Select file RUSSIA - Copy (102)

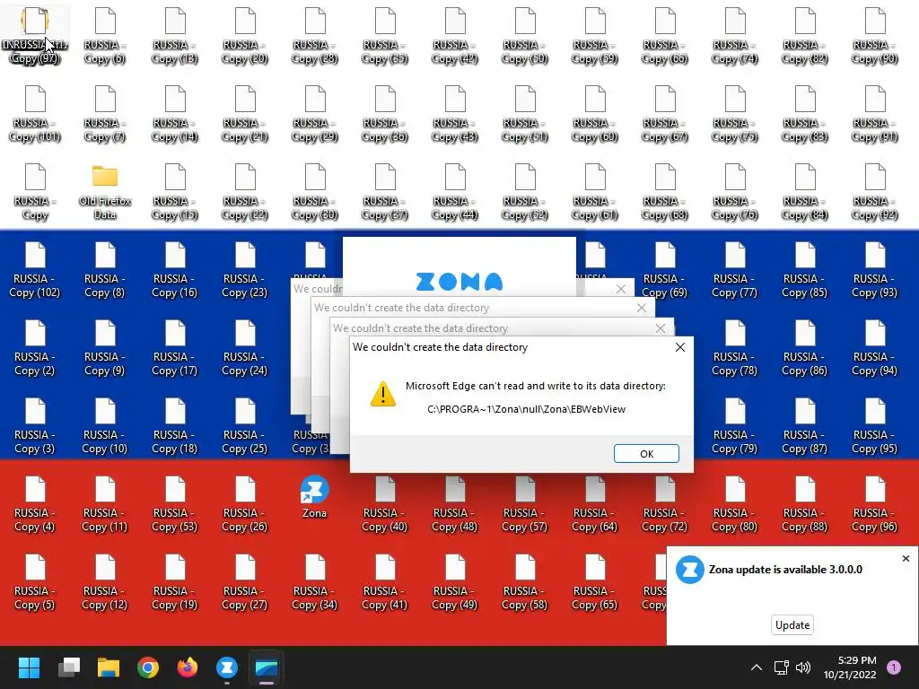tap(35, 269)
